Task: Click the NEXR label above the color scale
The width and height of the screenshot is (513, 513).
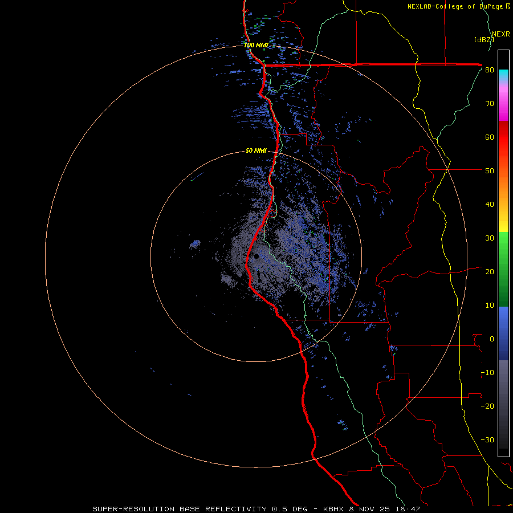Action: tap(501, 34)
